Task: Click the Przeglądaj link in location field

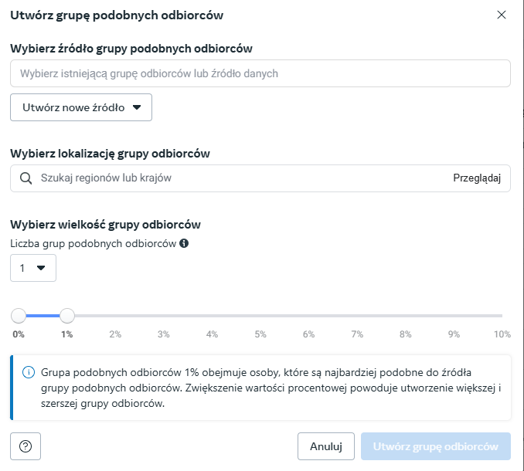Action: pos(477,178)
